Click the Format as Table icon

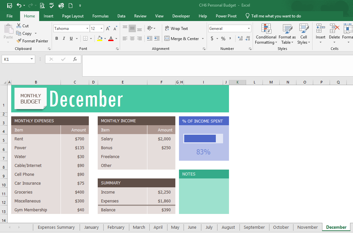click(287, 29)
